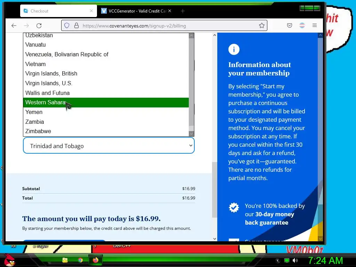Viewport: 356px width, 267px height.
Task: Open the Trinidad and Tobago country dropdown
Action: 109,146
